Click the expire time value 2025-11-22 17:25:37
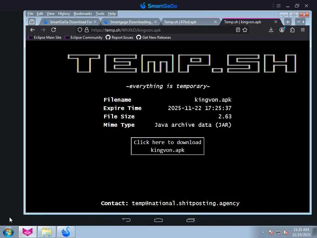Image resolution: width=317 pixels, height=238 pixels. coord(200,108)
